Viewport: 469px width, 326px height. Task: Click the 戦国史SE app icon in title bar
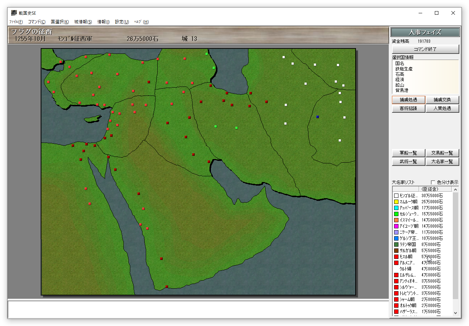pos(14,13)
